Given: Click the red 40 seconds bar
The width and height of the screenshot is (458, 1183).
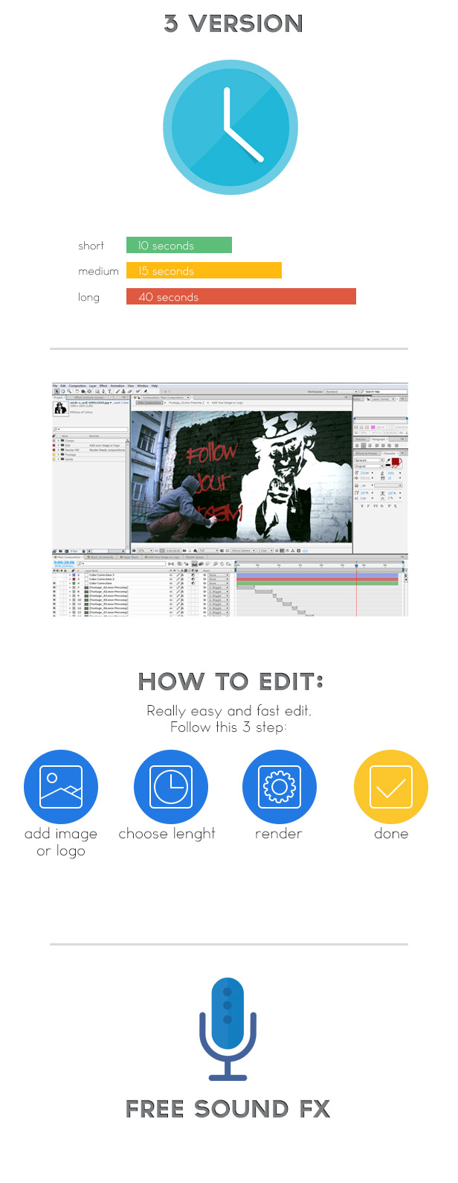Looking at the screenshot, I should pos(241,296).
